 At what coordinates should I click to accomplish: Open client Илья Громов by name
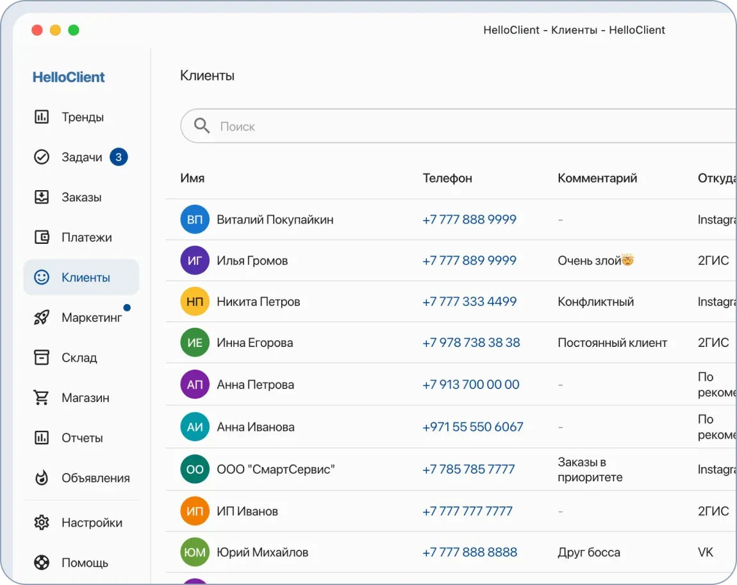(252, 261)
